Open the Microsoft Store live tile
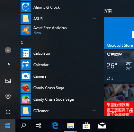Screen dimensions: 134x132 119,33
